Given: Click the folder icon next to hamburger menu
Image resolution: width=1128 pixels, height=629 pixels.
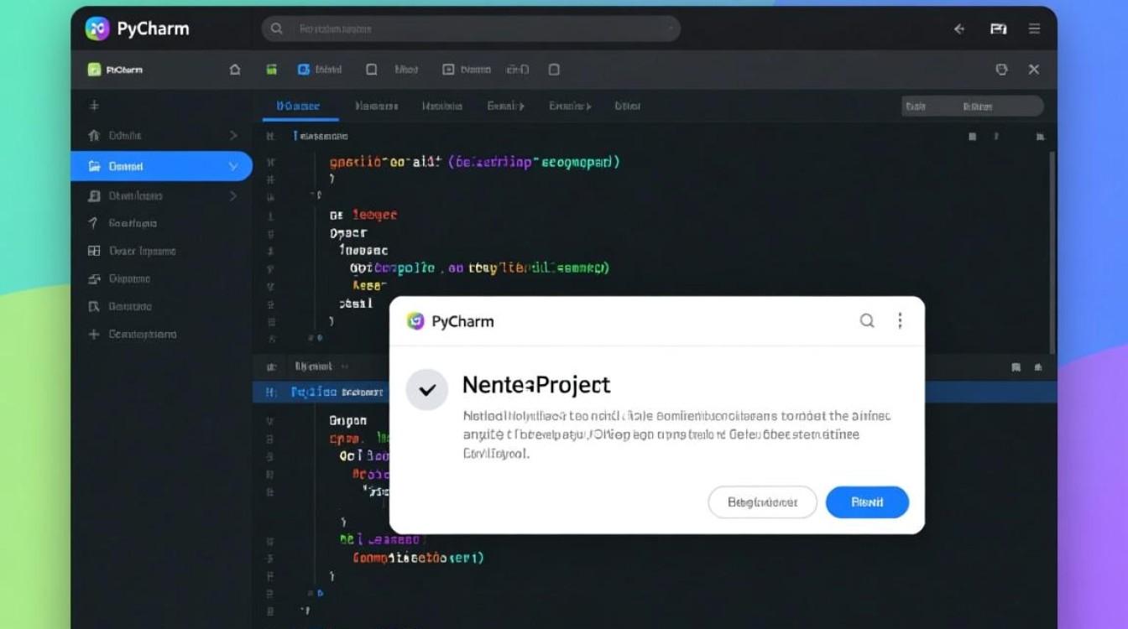Looking at the screenshot, I should 998,29.
